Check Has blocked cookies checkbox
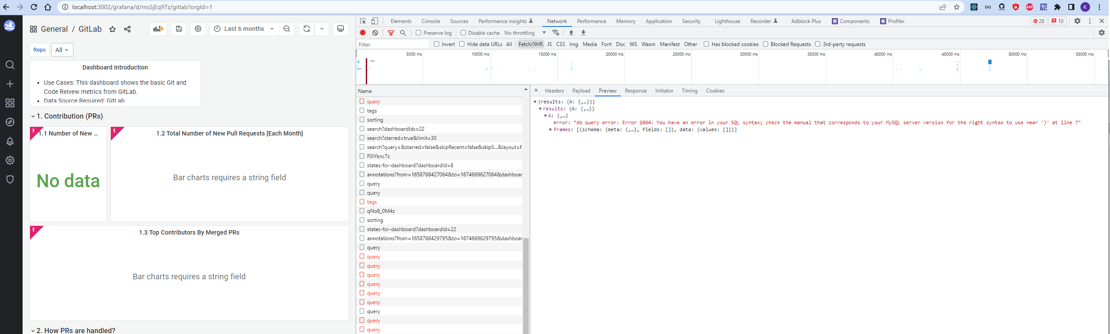Viewport: 1110px width, 334px height. [x=706, y=44]
